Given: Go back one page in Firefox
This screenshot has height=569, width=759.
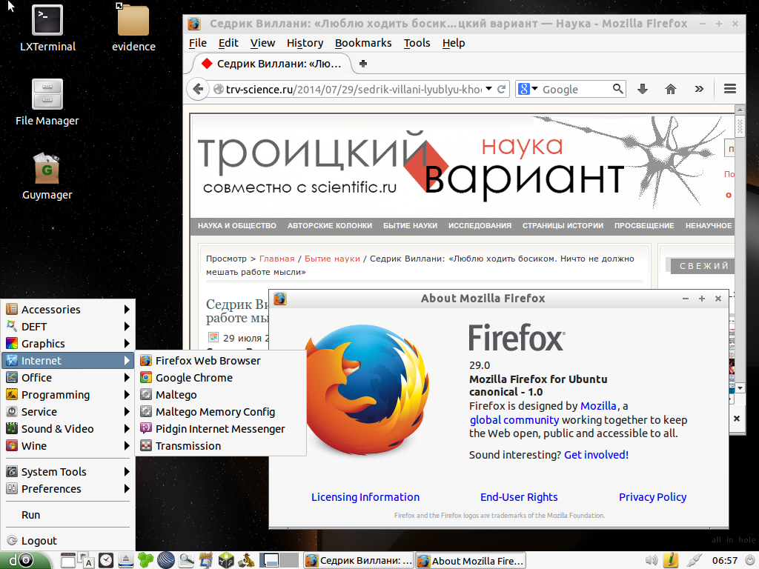Looking at the screenshot, I should point(198,89).
